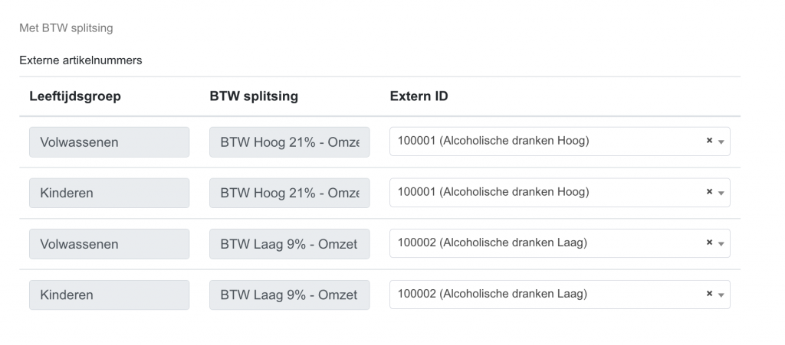
Task: Click Kinderen field in the BTW Laag row
Action: click(109, 295)
